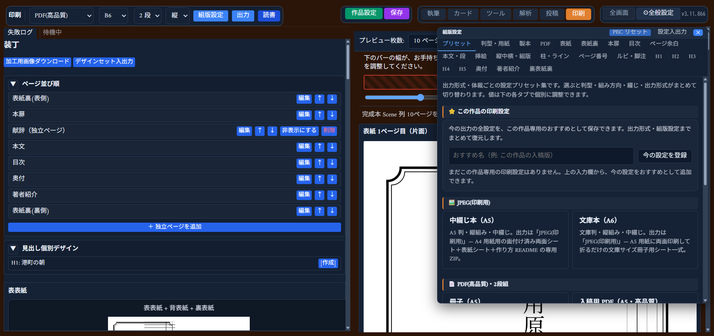Add page with ＋独立ページを追加
The height and width of the screenshot is (336, 714).
click(174, 227)
